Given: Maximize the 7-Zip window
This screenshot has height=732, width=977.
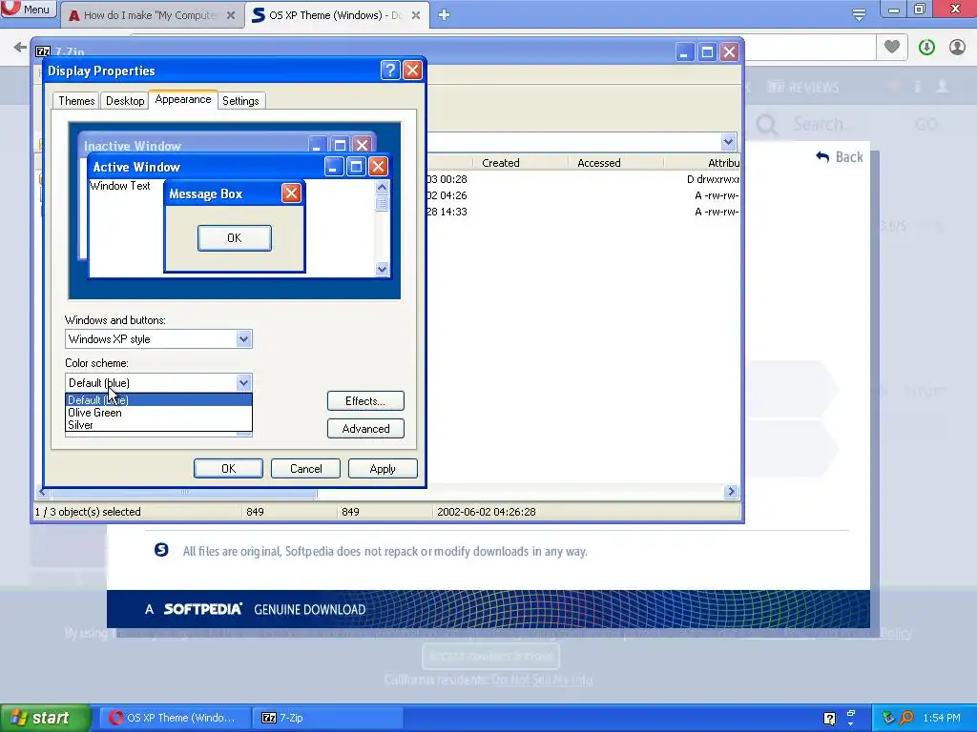Looking at the screenshot, I should coord(707,52).
